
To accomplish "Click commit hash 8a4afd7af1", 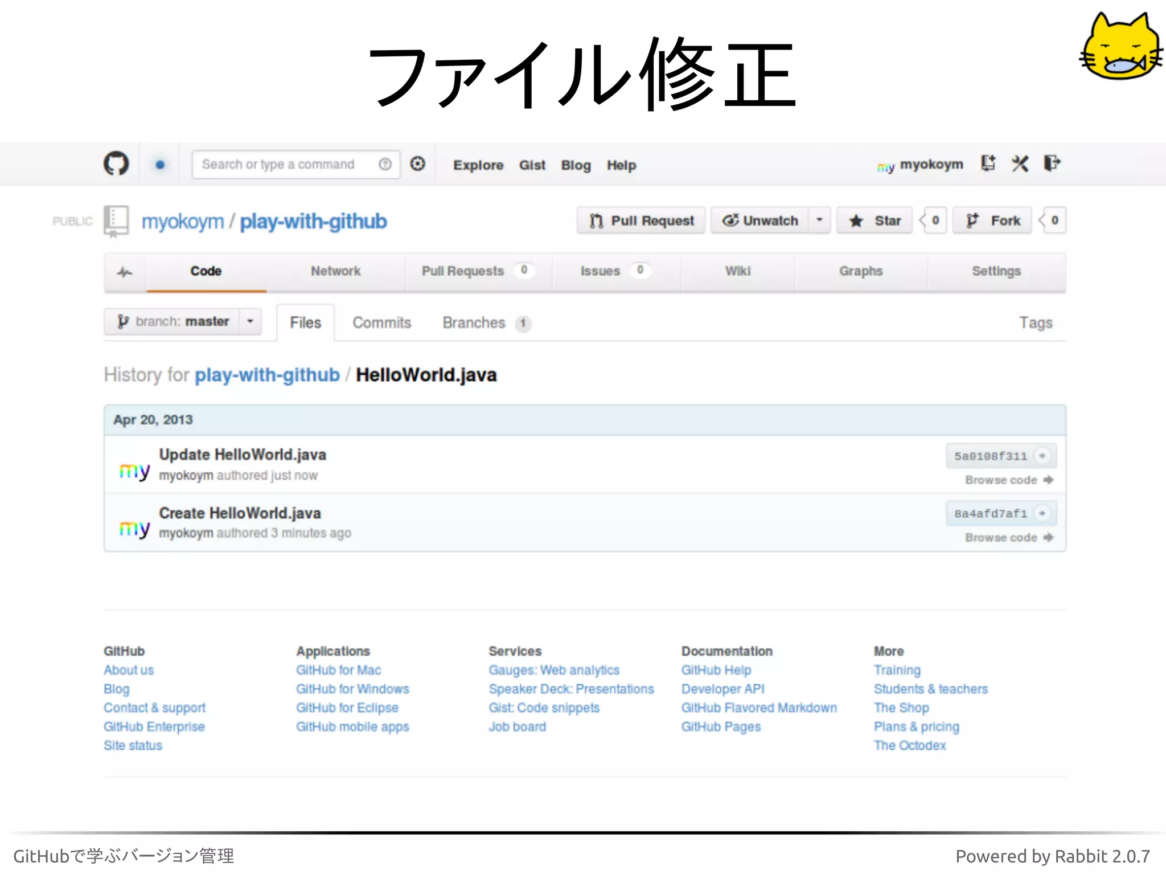I will click(x=991, y=514).
